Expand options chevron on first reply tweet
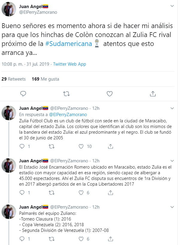 172,108
